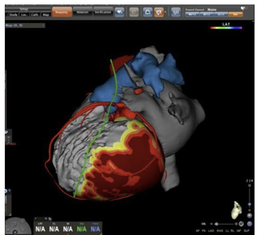
Task: Select the RAO view
Action: (x=220, y=231)
